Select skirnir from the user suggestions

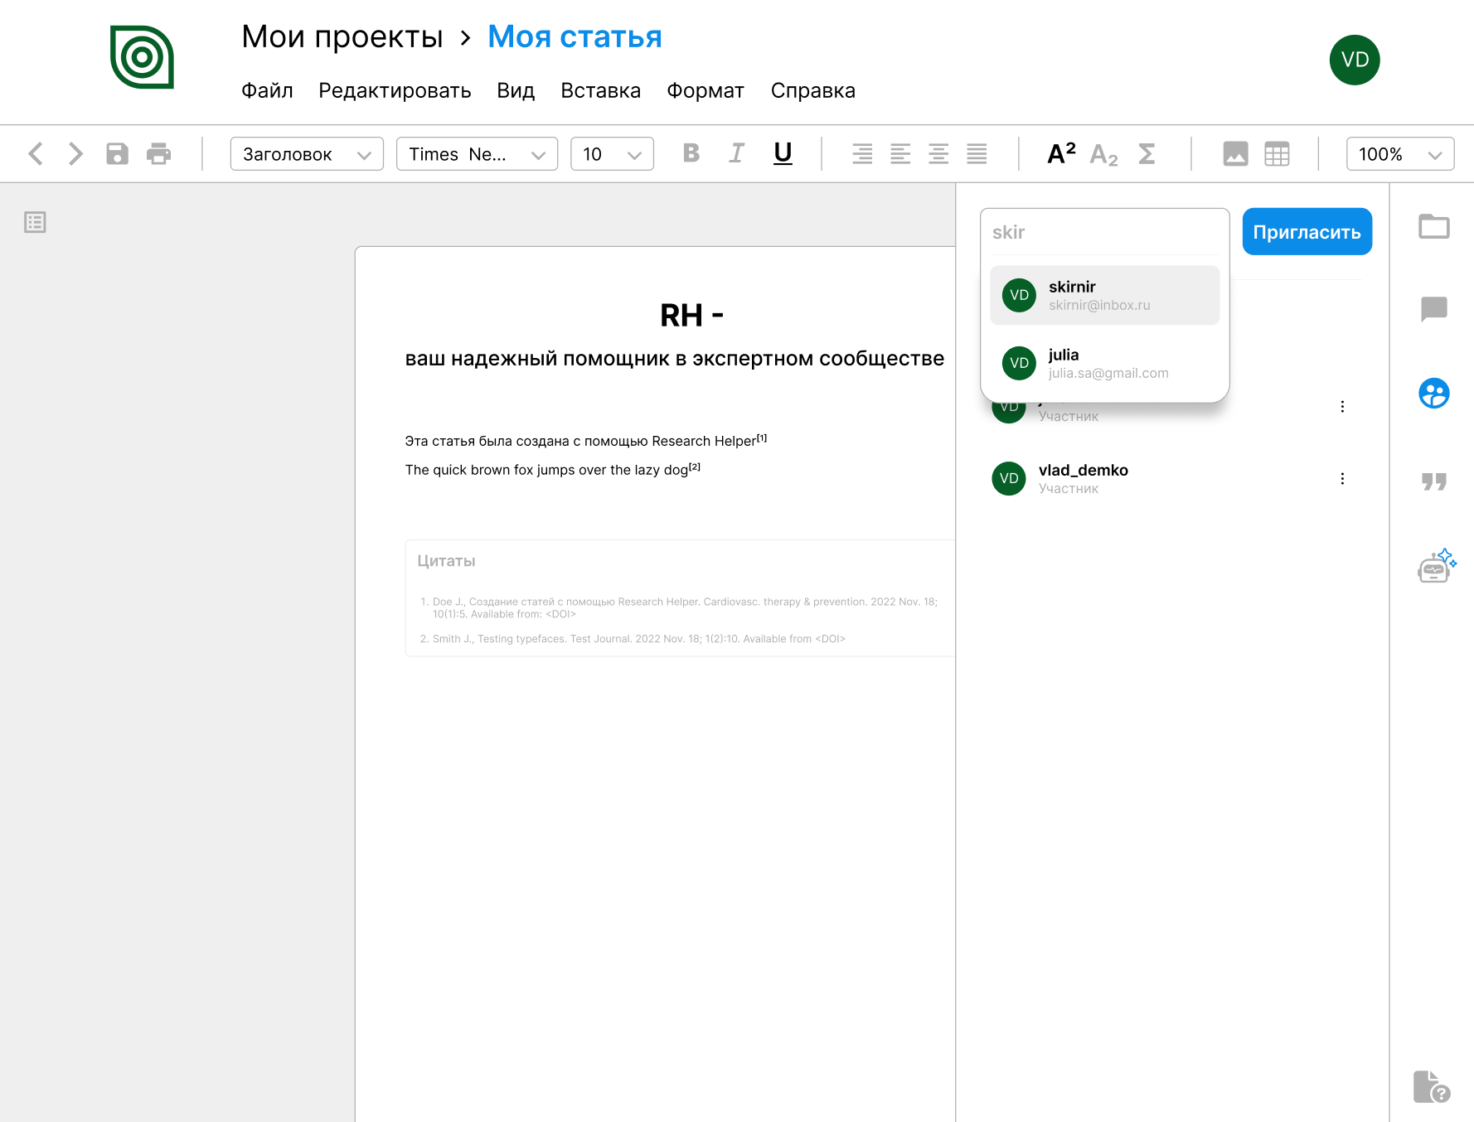pos(1104,296)
